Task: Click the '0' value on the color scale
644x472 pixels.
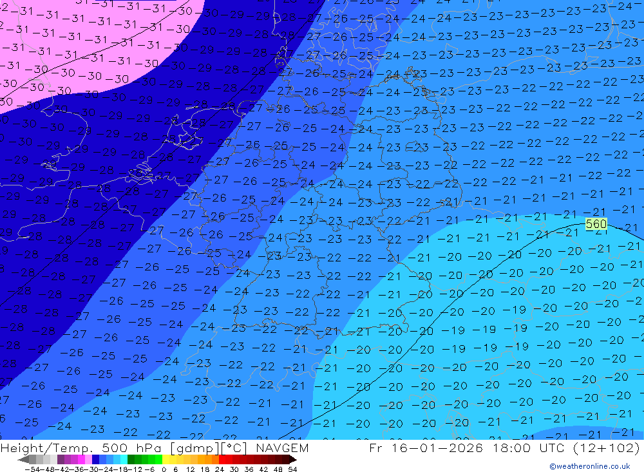Action: point(164,469)
